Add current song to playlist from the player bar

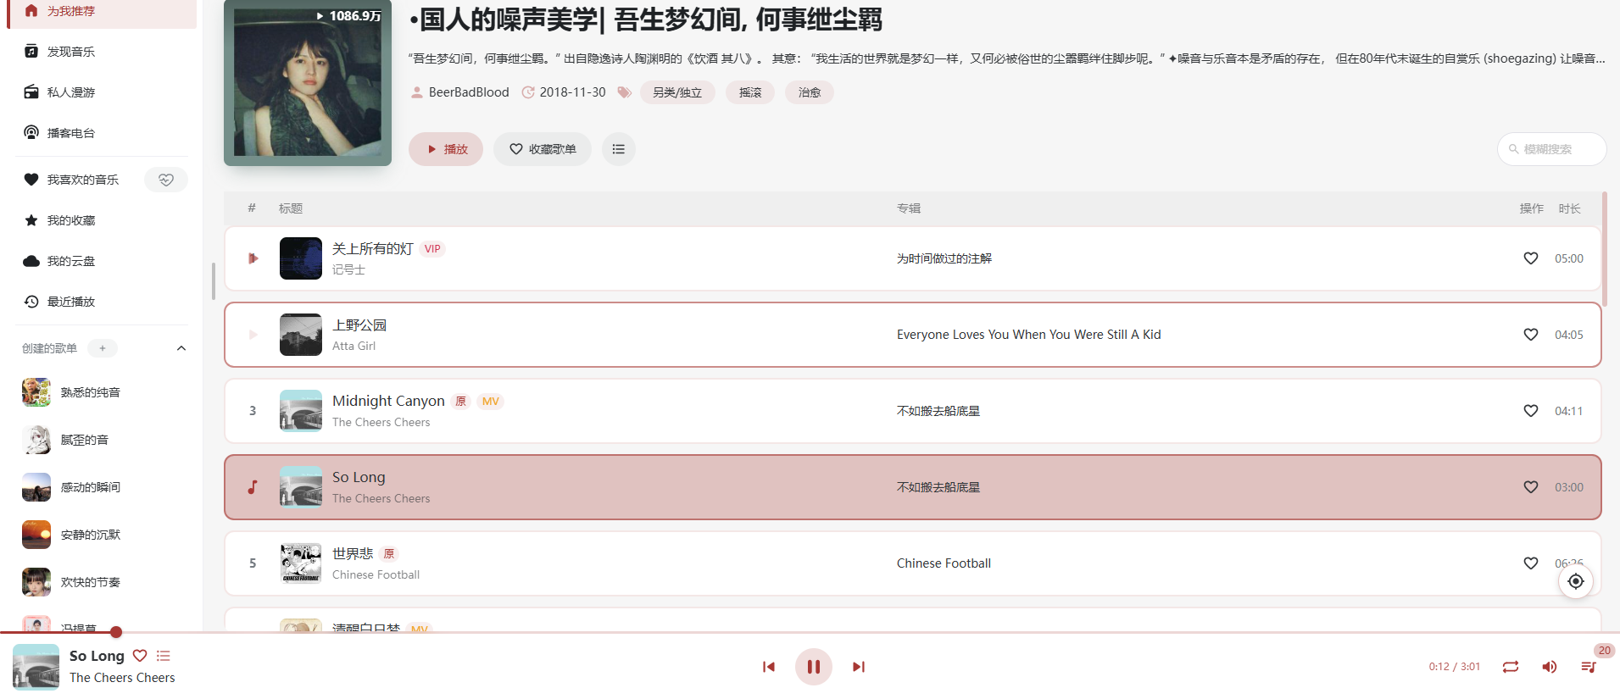pyautogui.click(x=164, y=656)
